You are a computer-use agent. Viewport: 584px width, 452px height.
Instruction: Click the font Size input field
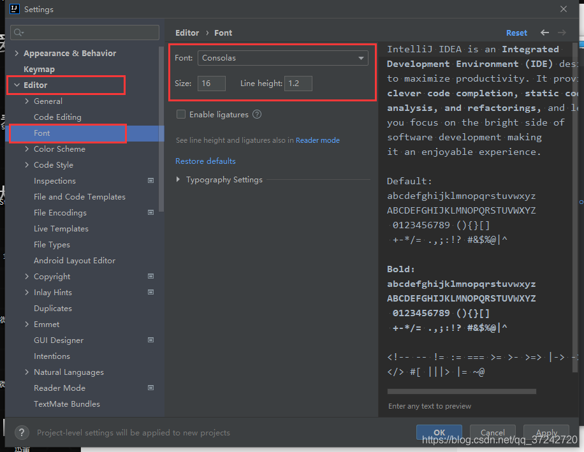pyautogui.click(x=211, y=84)
